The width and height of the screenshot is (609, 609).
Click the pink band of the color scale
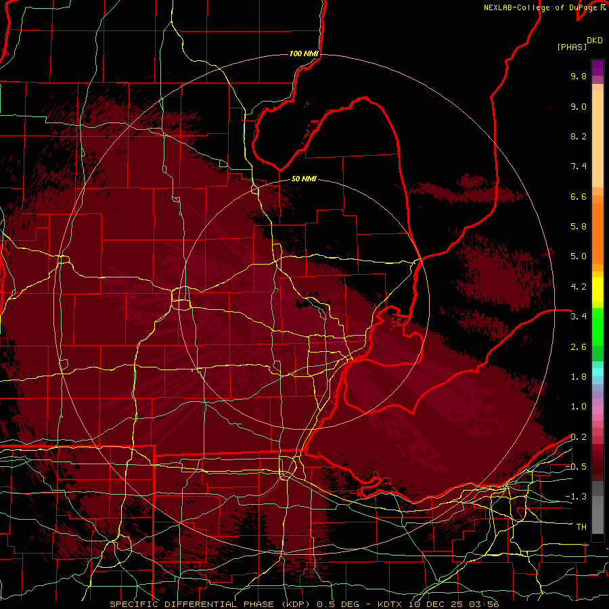(597, 410)
